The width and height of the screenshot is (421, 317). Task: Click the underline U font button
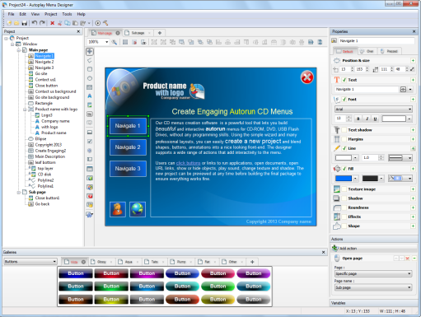375,119
